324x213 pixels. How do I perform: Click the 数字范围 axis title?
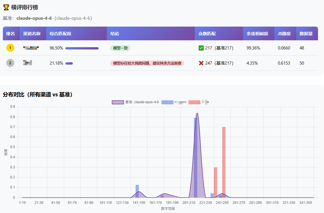tap(168, 209)
